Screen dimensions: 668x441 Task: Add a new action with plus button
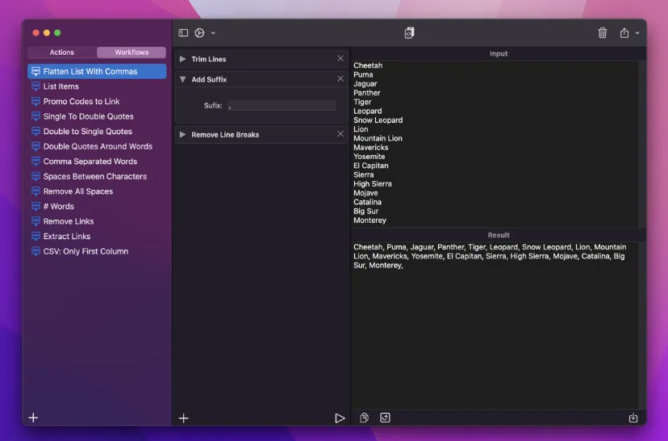pyautogui.click(x=184, y=418)
